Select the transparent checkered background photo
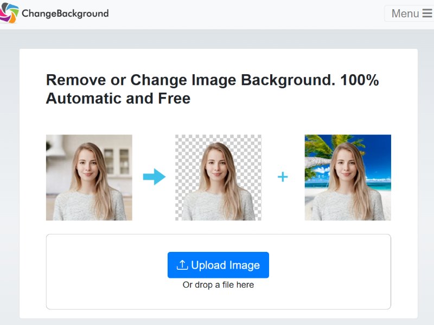 click(x=218, y=177)
